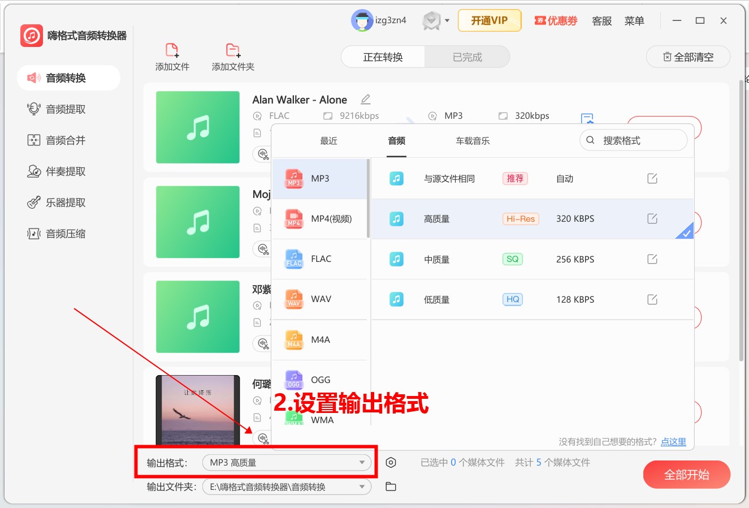Viewport: 749px width, 508px height.
Task: Select the WAV format in list
Action: click(x=320, y=299)
